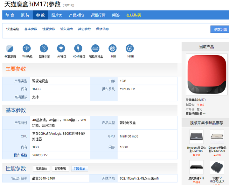The width and height of the screenshot is (229, 185).
Task: Open the 问答 tab
Action: click(x=116, y=15)
